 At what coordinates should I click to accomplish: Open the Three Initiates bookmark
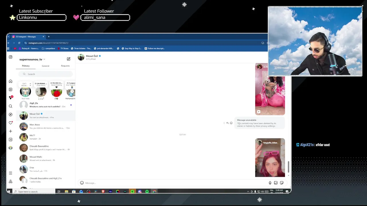pos(81,48)
